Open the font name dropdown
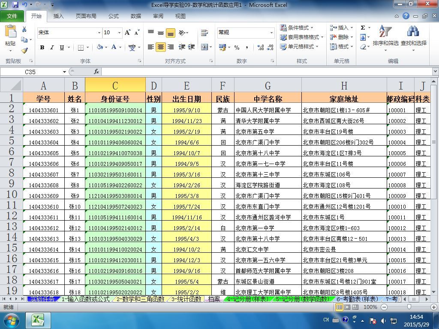The height and width of the screenshot is (329, 439). click(99, 33)
